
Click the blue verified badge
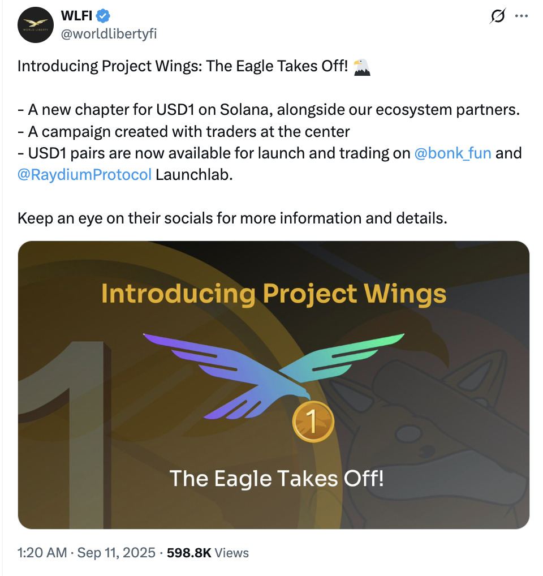coord(103,16)
